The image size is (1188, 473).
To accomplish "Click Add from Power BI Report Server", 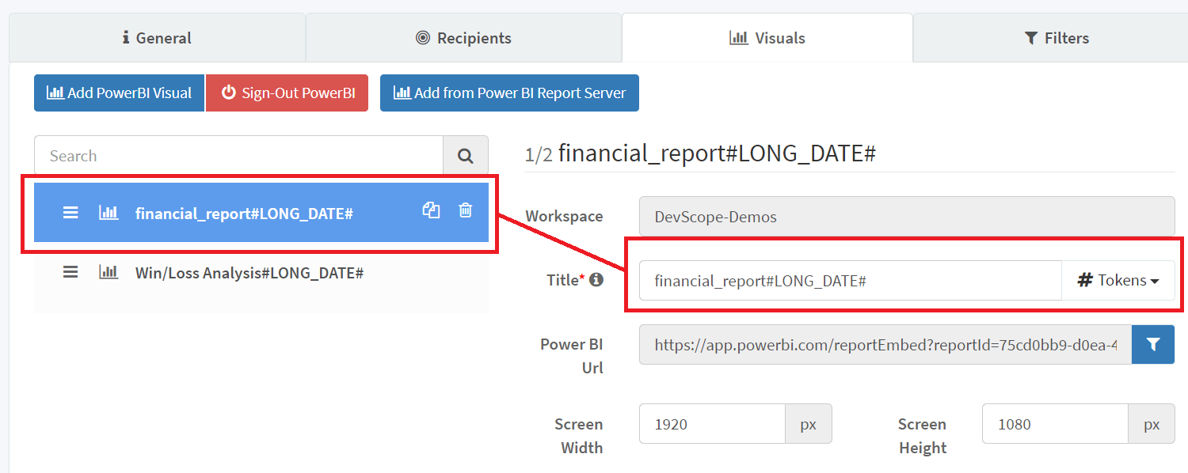I will pos(509,93).
